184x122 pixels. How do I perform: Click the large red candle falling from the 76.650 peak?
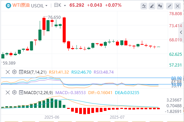coord(64,30)
